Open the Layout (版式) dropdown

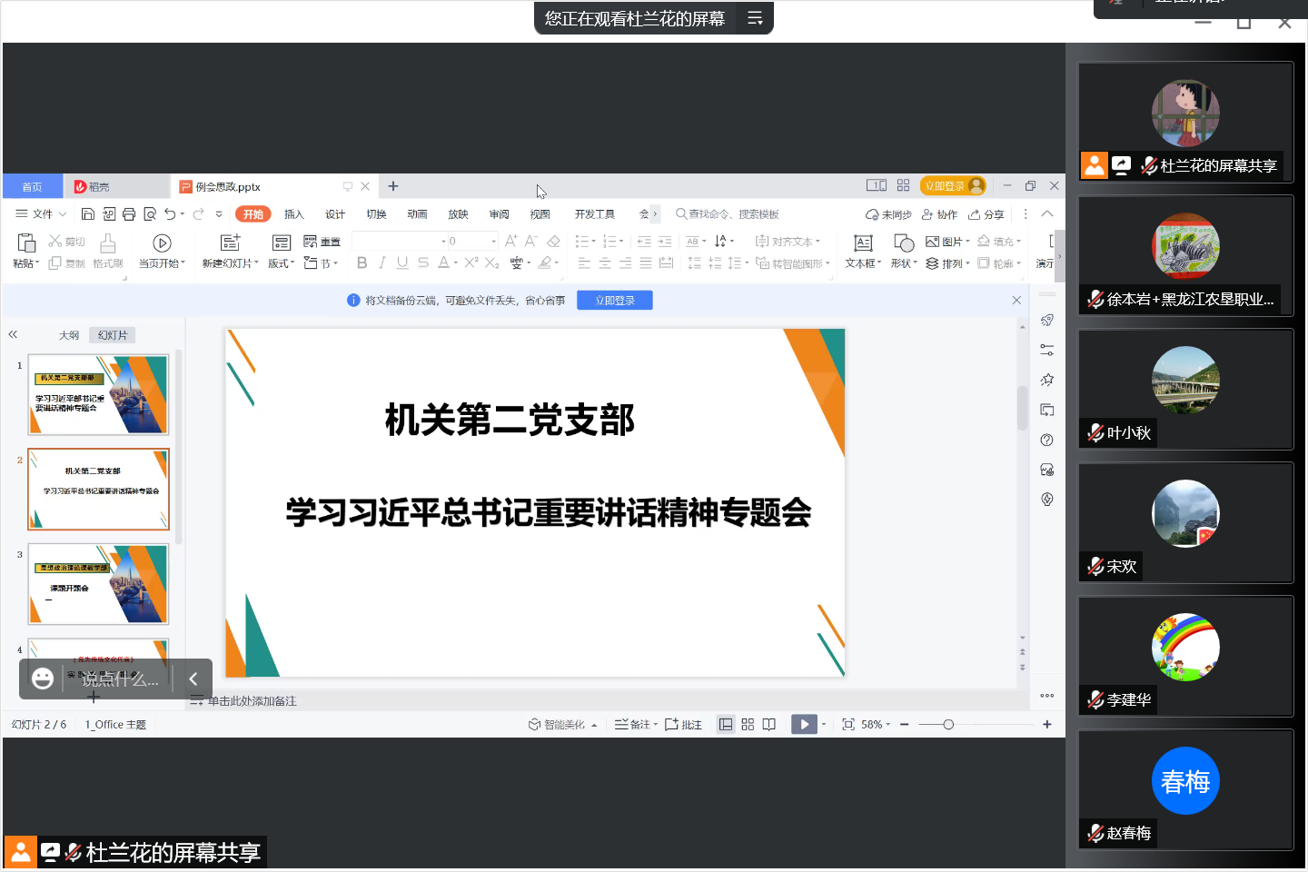(281, 263)
